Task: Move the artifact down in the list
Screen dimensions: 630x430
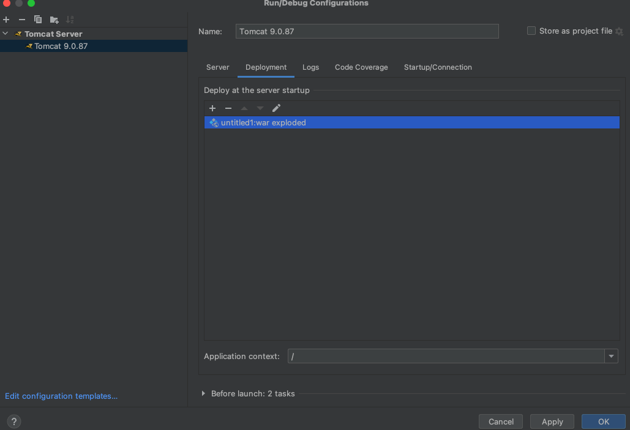Action: (260, 108)
